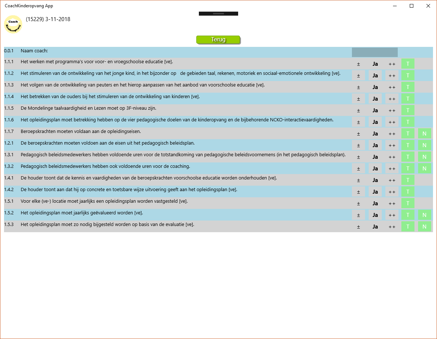Select ± for row 1.1.3
This screenshot has width=437, height=339.
(x=358, y=87)
